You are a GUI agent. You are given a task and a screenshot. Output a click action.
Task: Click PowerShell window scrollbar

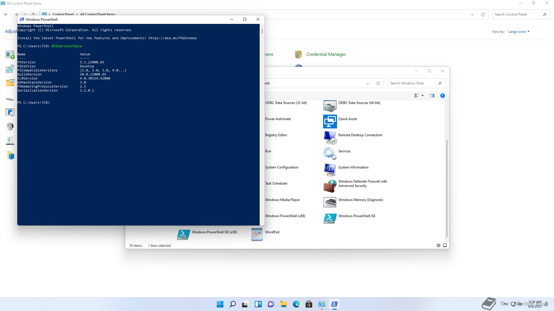coord(262,31)
